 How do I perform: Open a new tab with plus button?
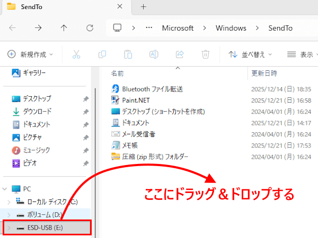point(144,7)
